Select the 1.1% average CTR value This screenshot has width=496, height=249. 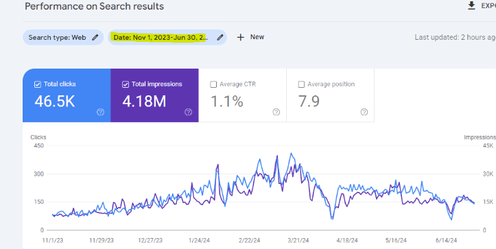(x=227, y=102)
